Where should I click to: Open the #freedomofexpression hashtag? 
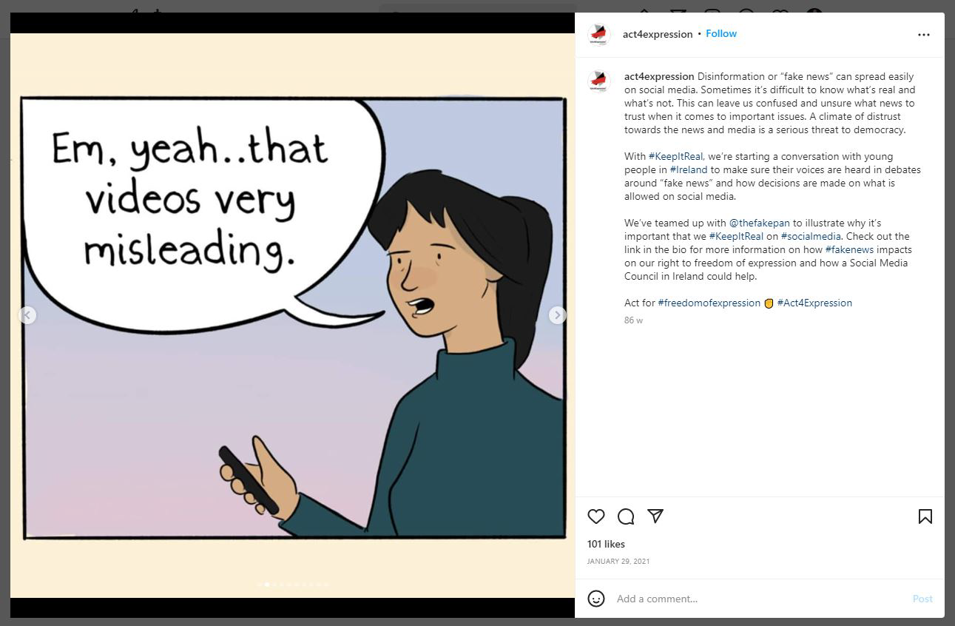709,303
